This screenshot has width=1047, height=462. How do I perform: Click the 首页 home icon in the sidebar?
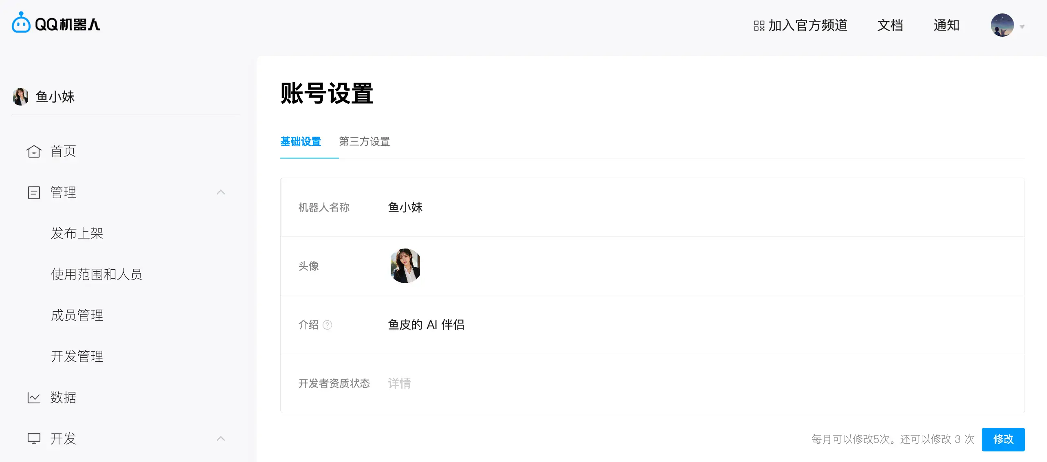[34, 152]
